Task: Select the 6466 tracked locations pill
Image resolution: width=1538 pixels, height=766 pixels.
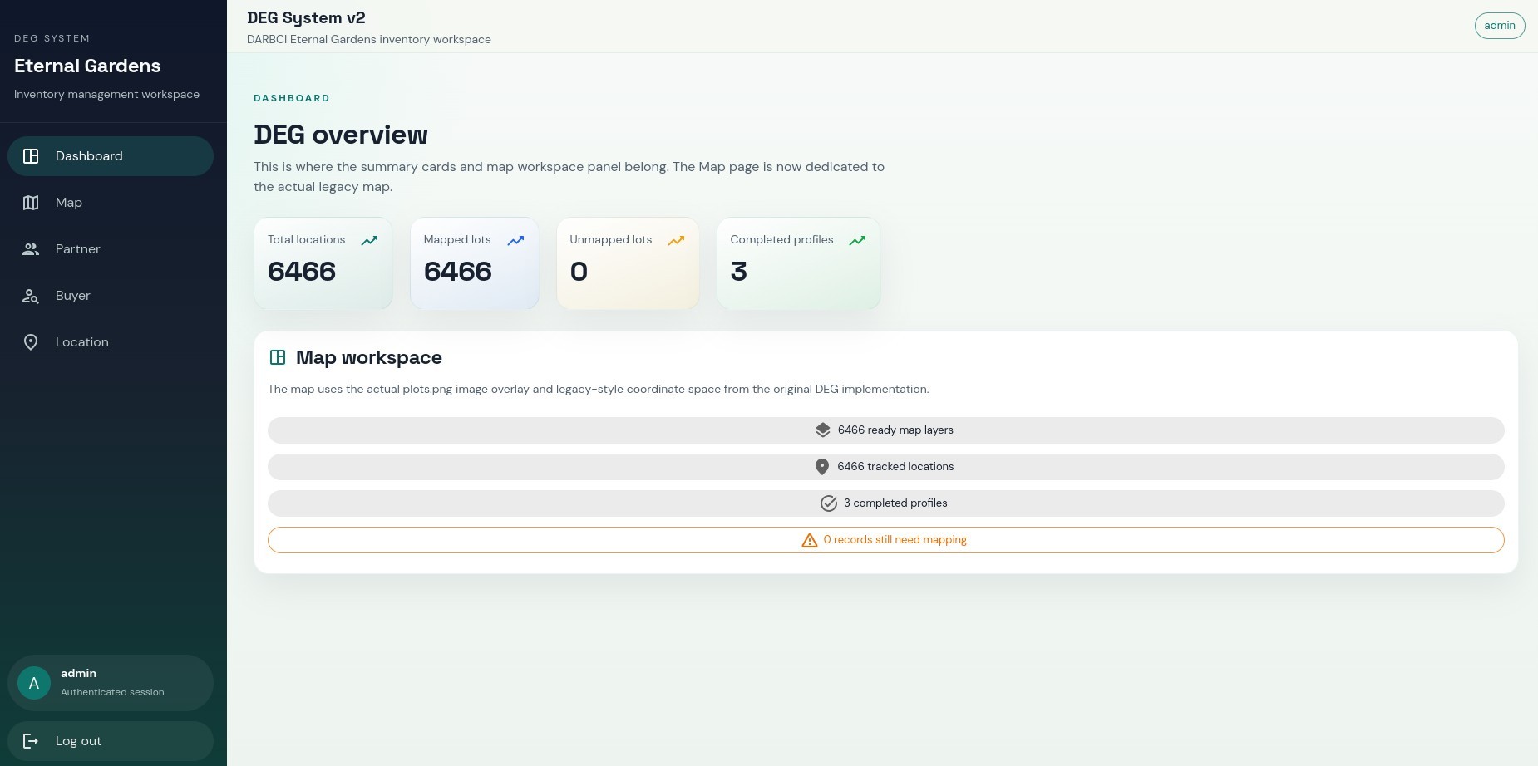Action: [886, 467]
